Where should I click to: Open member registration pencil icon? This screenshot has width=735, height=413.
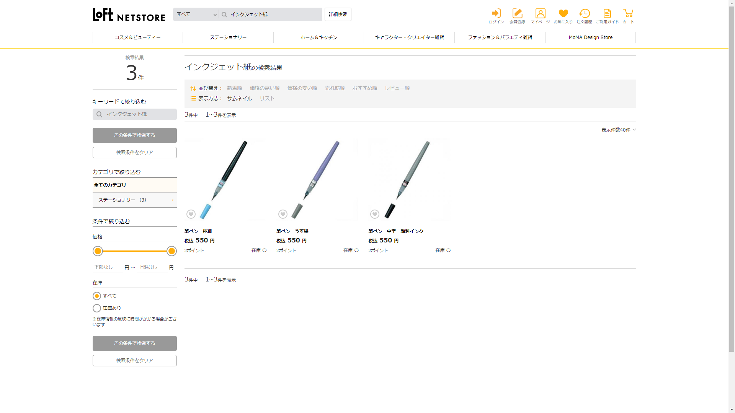click(517, 14)
